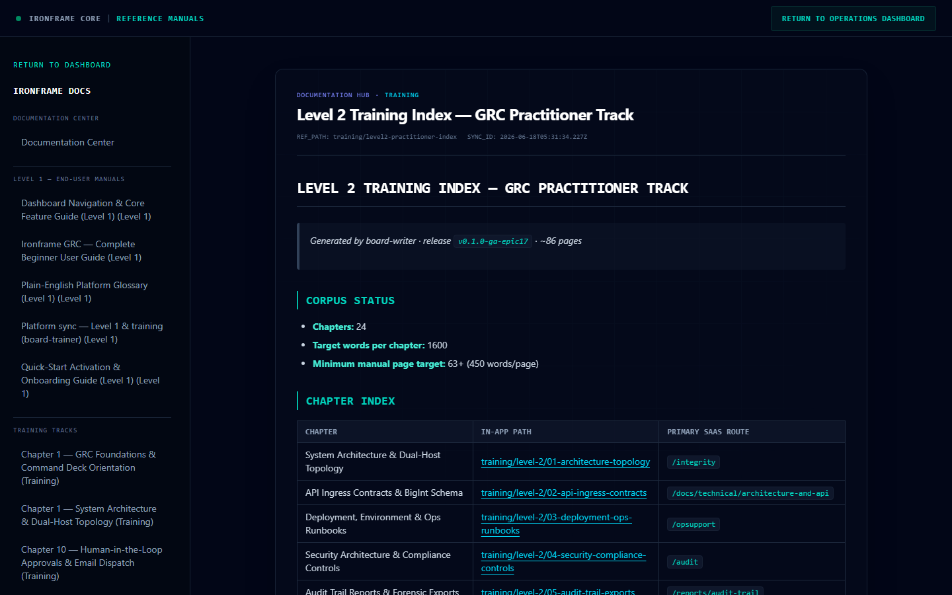Open the 03-deployment-ops-runbooks link
952x595 pixels.
pos(557,524)
